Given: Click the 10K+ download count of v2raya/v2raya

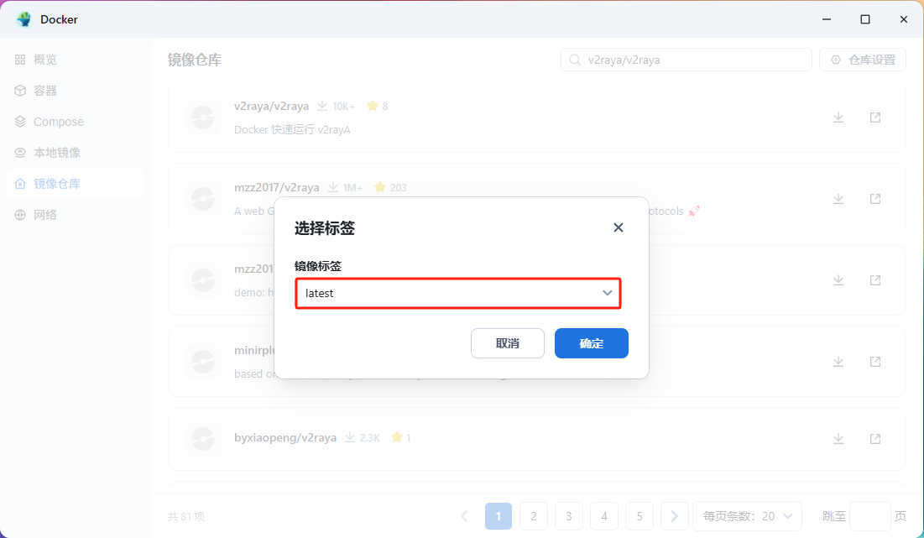Looking at the screenshot, I should [336, 106].
